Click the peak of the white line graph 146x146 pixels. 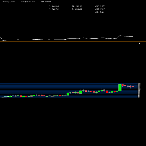120,36
